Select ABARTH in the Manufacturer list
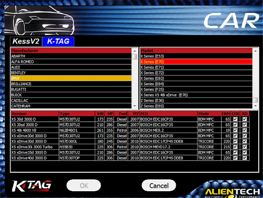Screen dimensions: 263x198 (x=71, y=56)
